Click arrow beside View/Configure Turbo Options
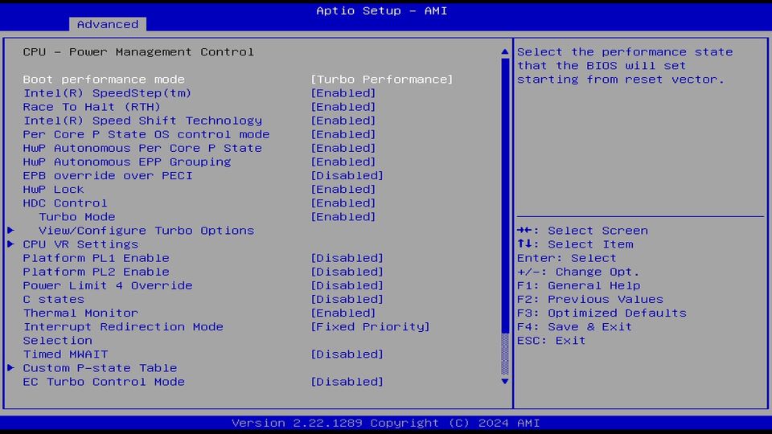This screenshot has width=772, height=434. [10, 231]
